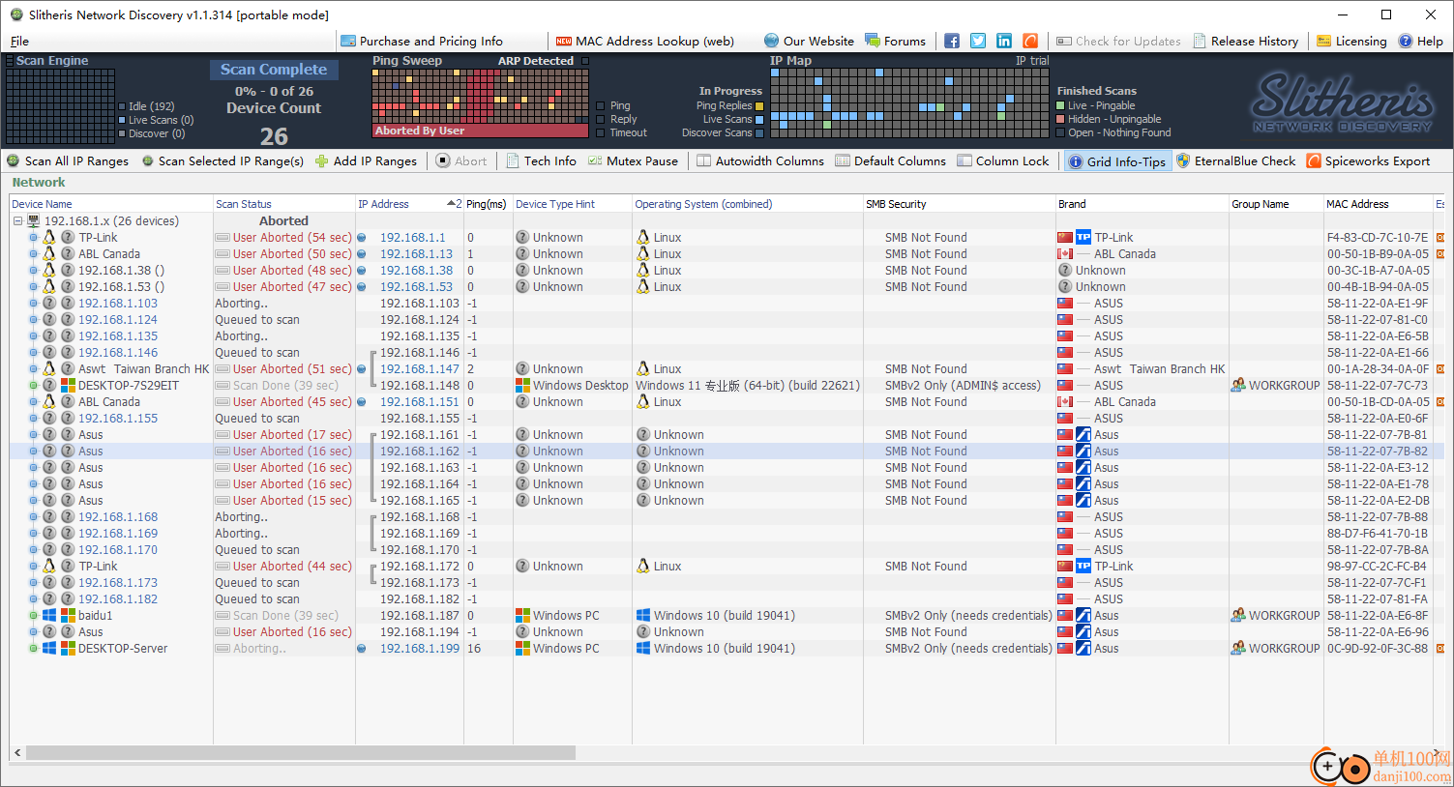1454x787 pixels.
Task: Expand the TP-Link 192.168.1.1 tree node
Action: (33, 237)
